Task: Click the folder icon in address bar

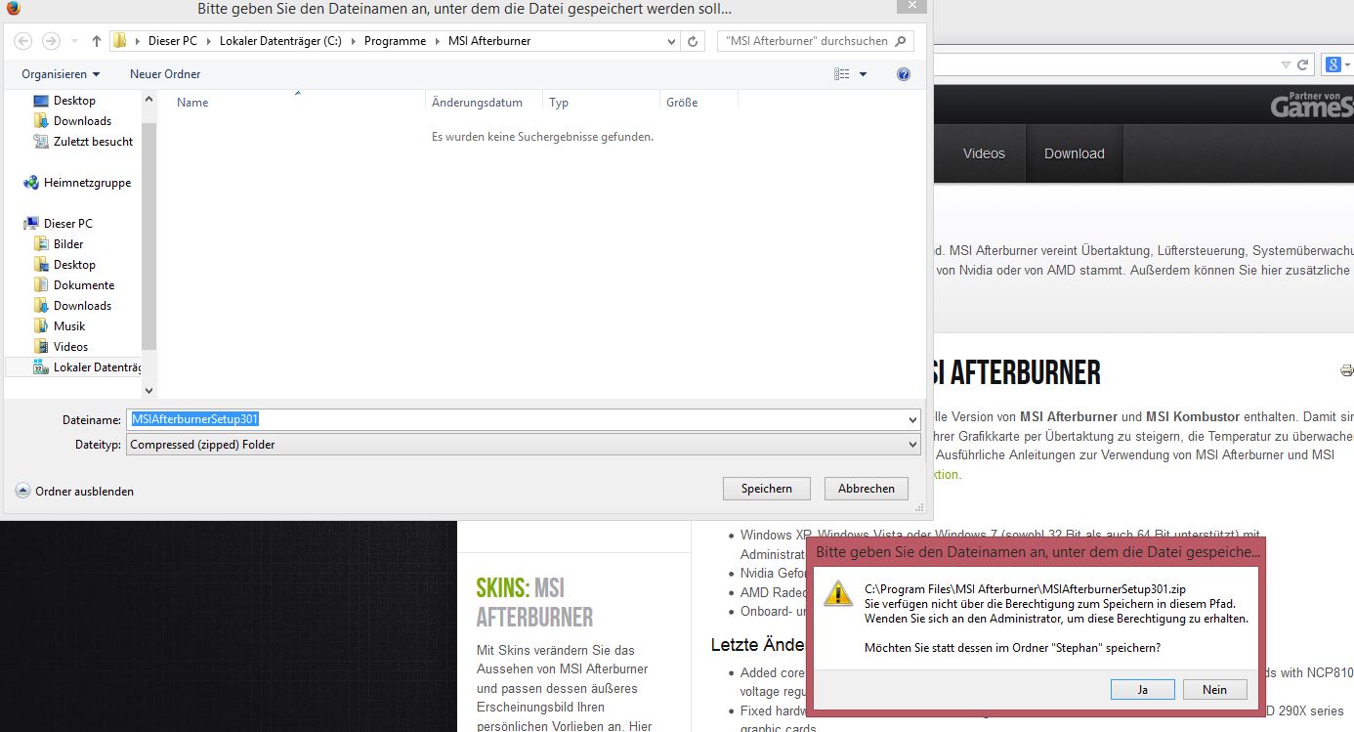Action: click(120, 41)
